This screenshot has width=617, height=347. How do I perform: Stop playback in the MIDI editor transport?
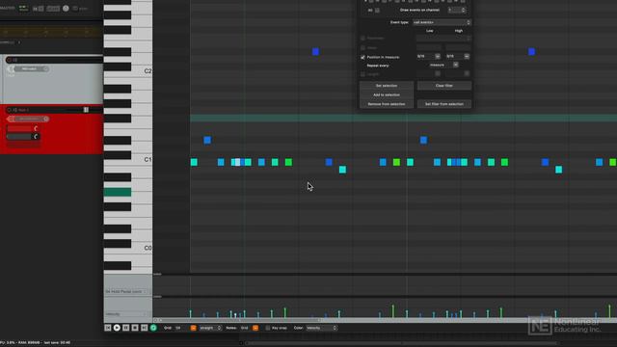click(135, 328)
